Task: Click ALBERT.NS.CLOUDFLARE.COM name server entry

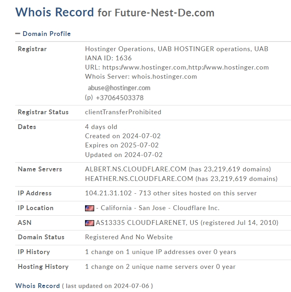Action: (178, 169)
